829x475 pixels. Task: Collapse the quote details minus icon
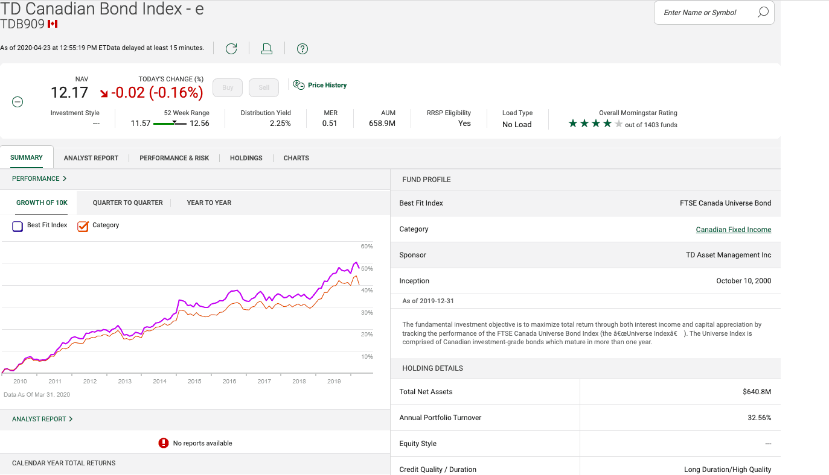pos(18,102)
